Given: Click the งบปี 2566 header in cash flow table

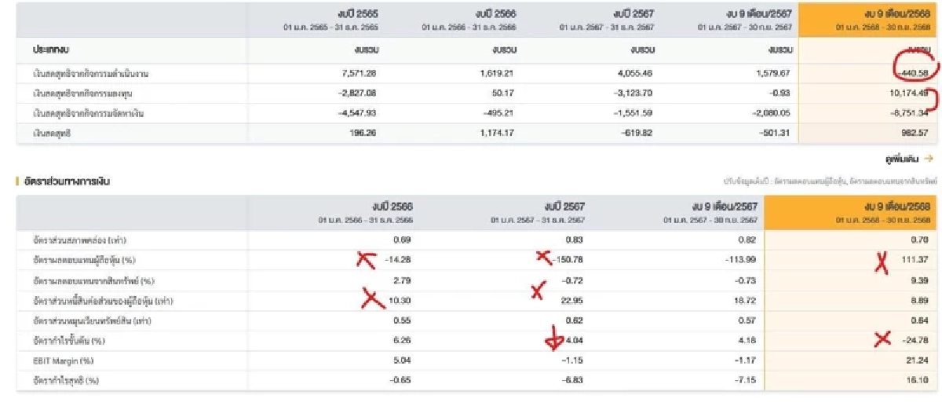Looking at the screenshot, I should coord(469,19).
